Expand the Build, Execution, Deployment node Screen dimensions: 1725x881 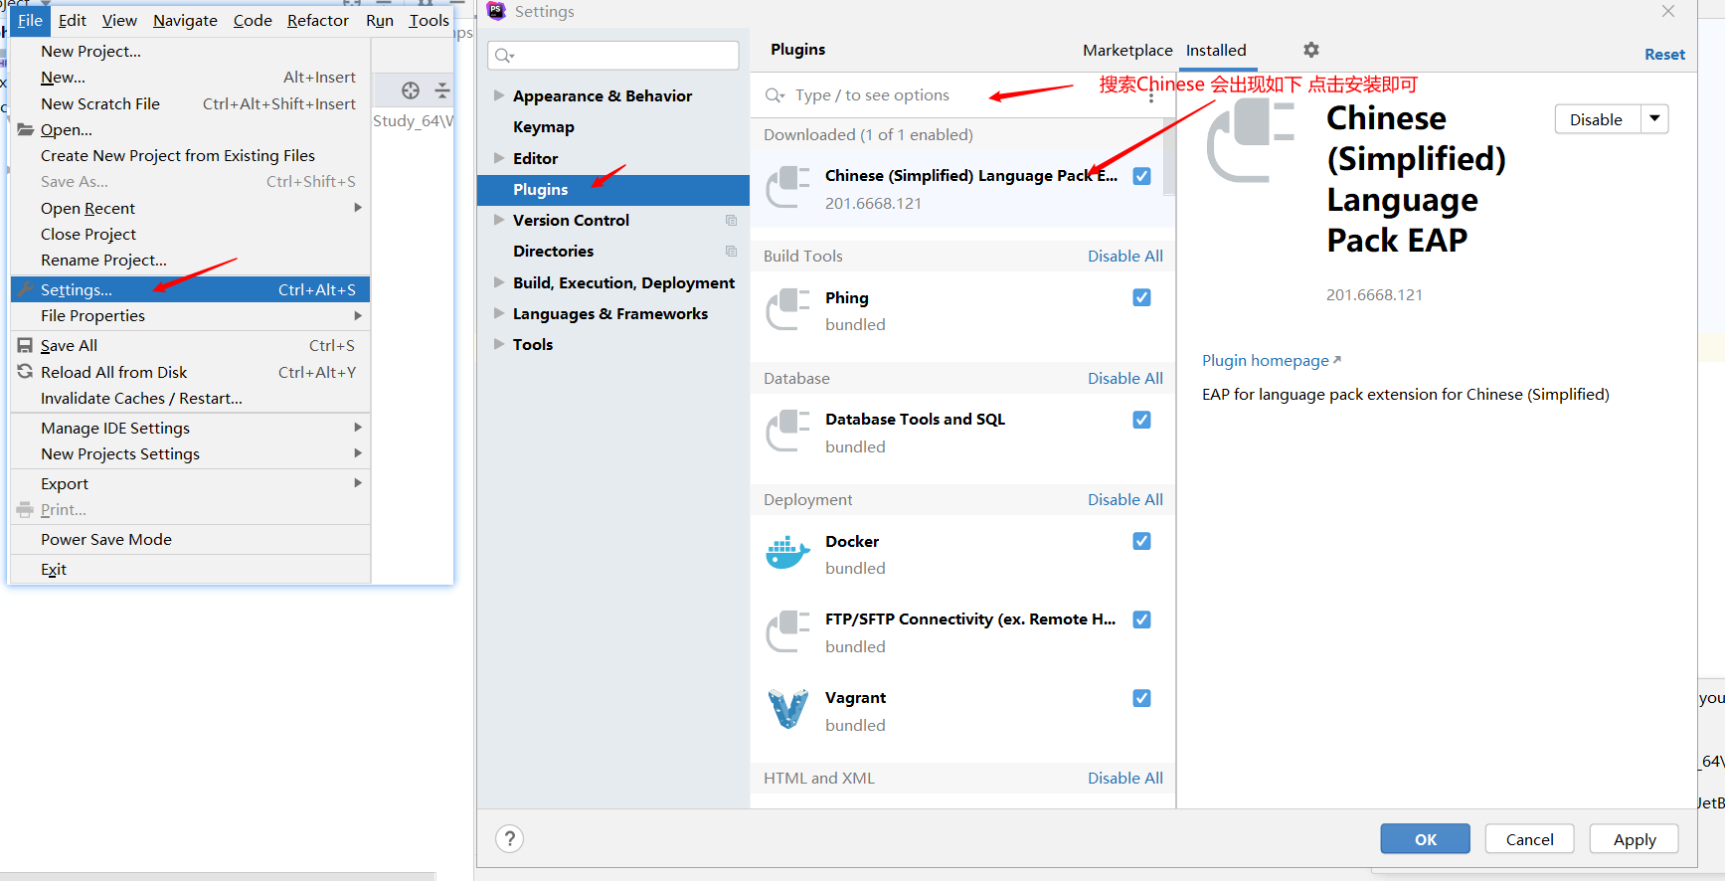pyautogui.click(x=499, y=282)
